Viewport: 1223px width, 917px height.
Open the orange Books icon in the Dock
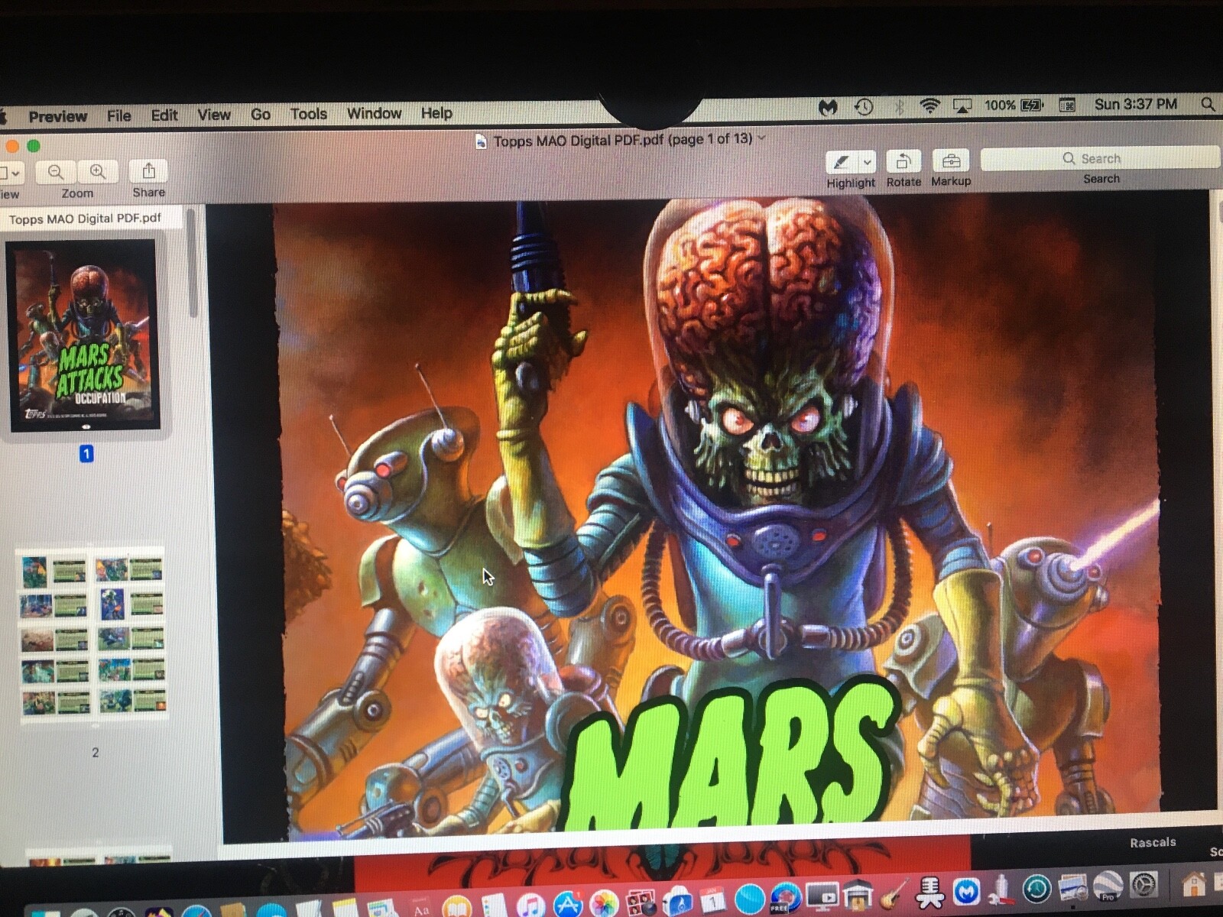pyautogui.click(x=456, y=907)
